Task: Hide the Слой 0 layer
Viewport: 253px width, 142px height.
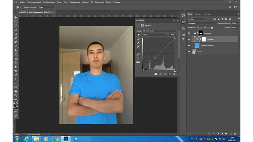Action: [189, 52]
